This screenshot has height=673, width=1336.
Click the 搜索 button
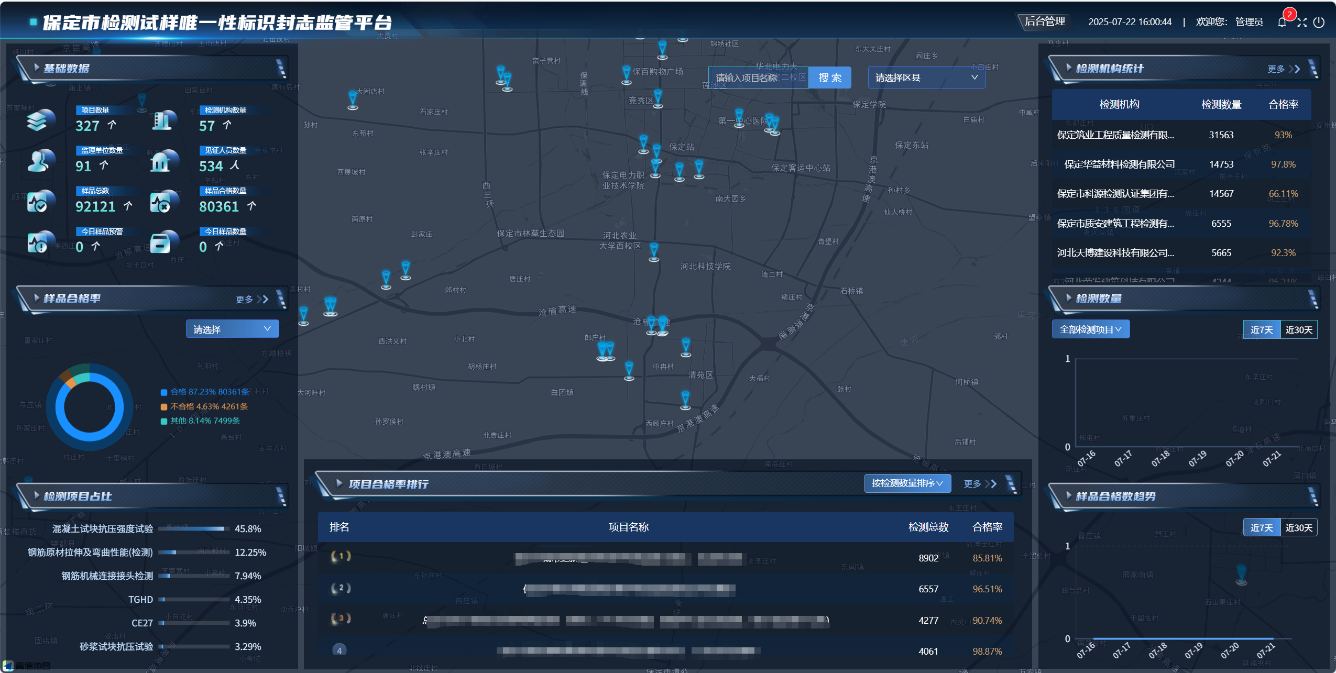click(x=829, y=78)
